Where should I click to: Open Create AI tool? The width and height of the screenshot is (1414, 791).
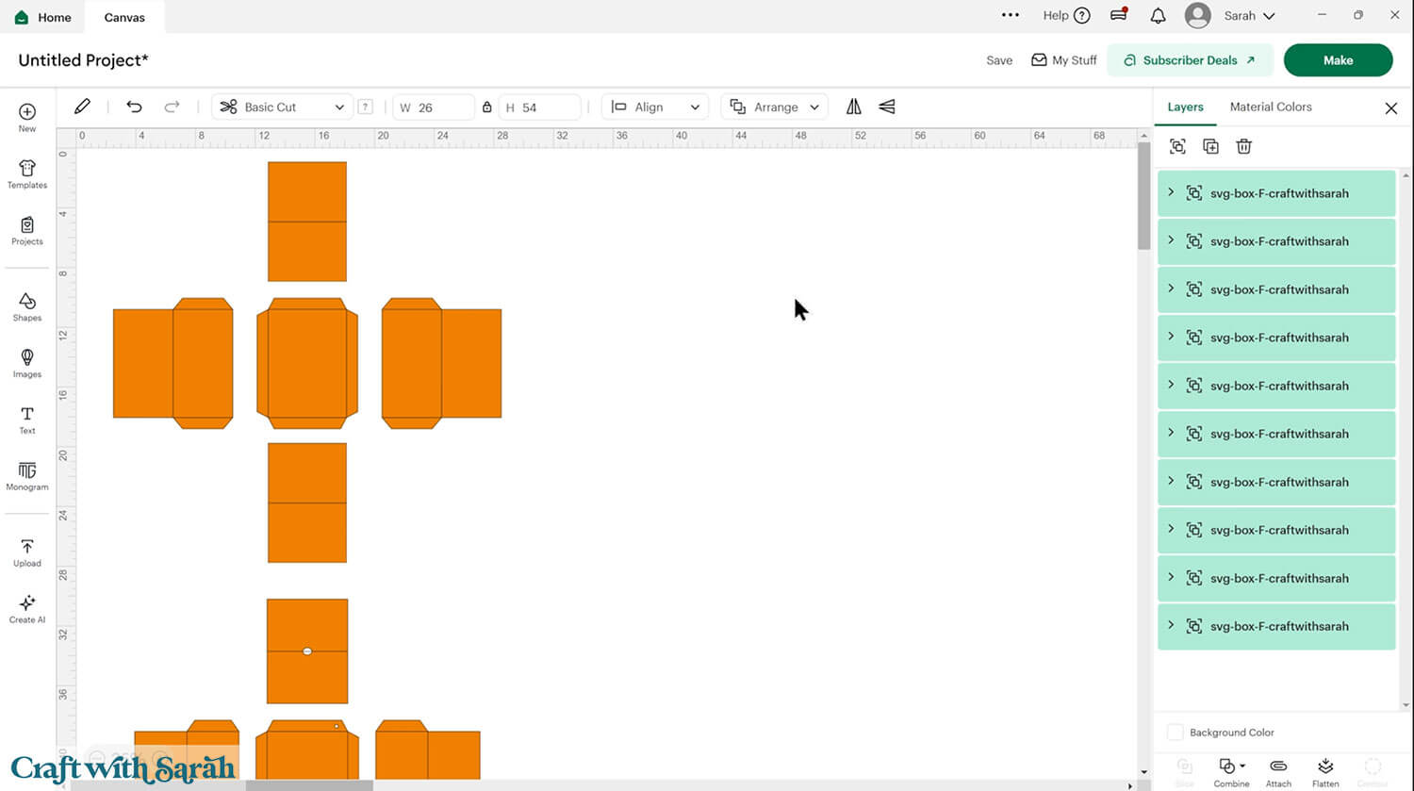click(x=27, y=609)
